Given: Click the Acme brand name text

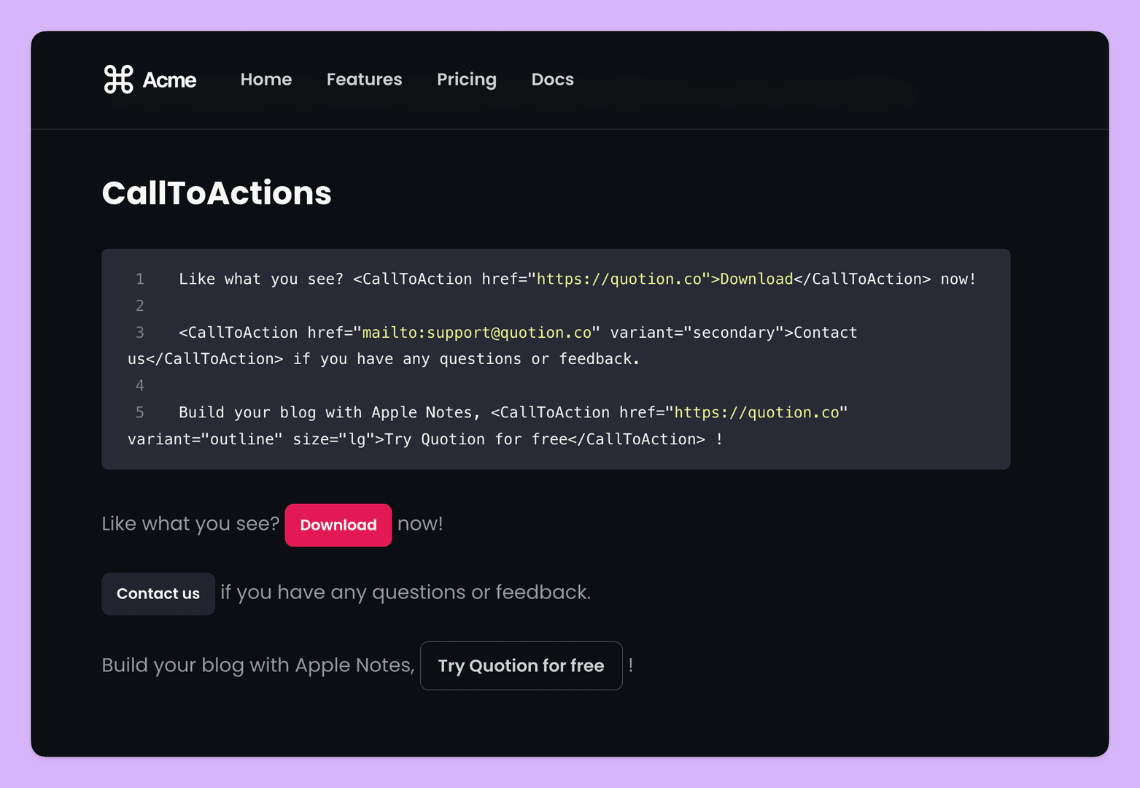Looking at the screenshot, I should pyautogui.click(x=169, y=80).
